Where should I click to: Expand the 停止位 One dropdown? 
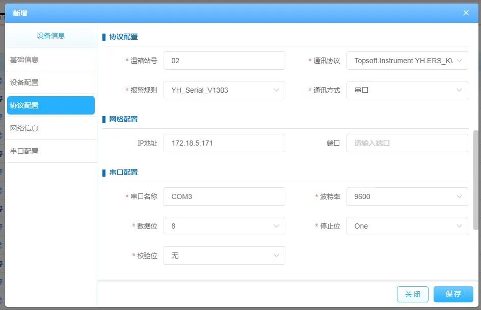coord(407,226)
